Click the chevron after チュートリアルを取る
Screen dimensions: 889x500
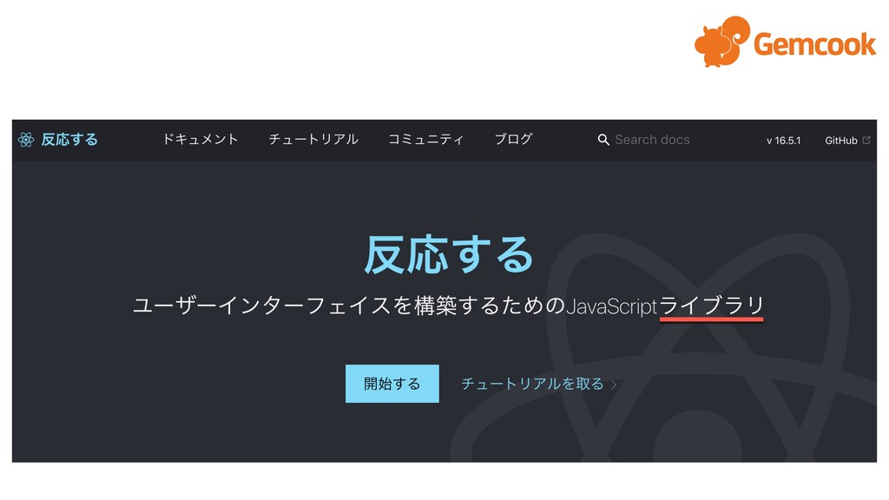614,385
